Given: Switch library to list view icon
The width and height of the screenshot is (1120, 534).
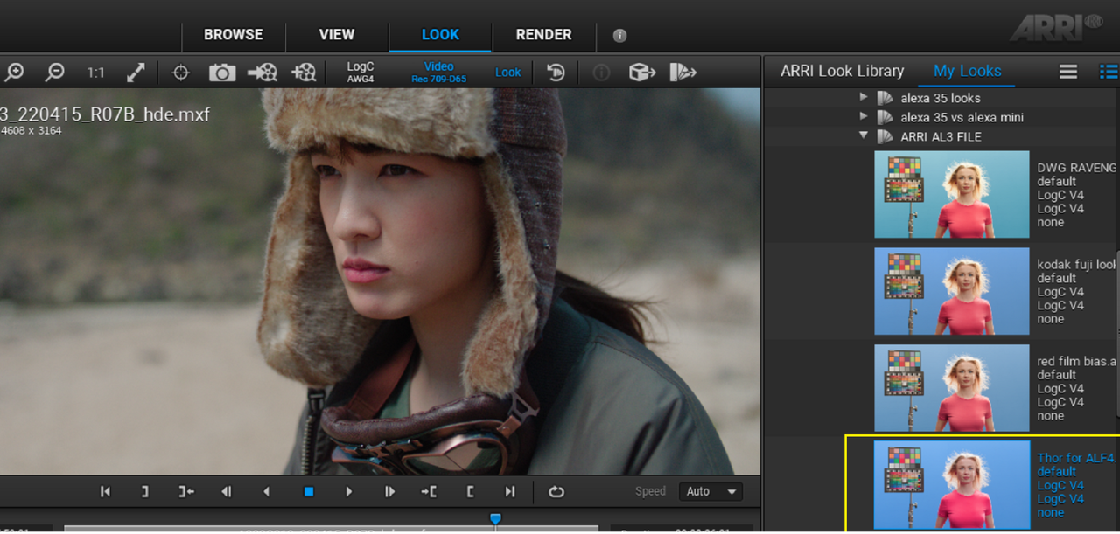Looking at the screenshot, I should click(1108, 72).
